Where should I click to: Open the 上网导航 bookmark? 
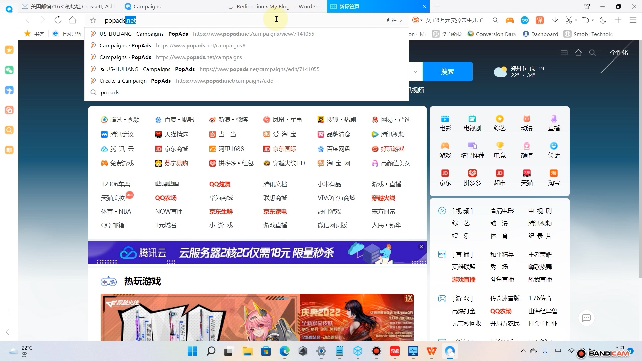tap(67, 34)
